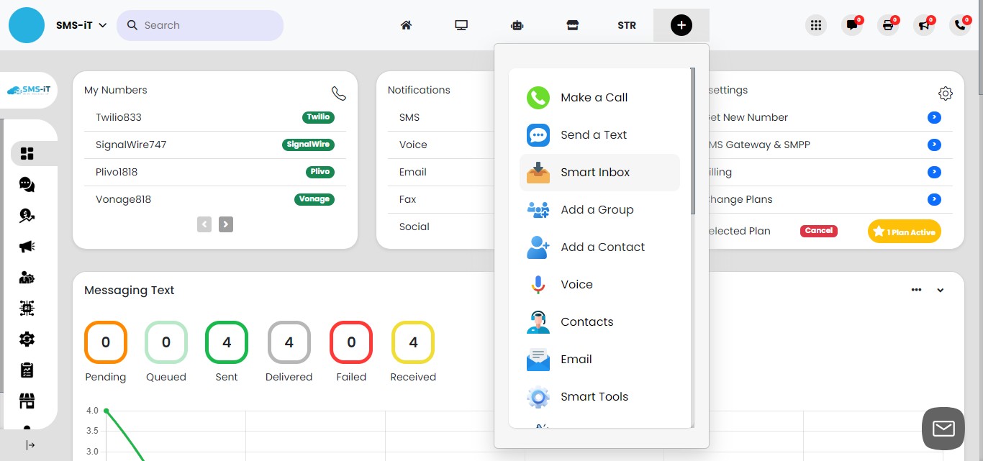Click the printer/fax notification icon
This screenshot has height=461, width=983.
(888, 25)
